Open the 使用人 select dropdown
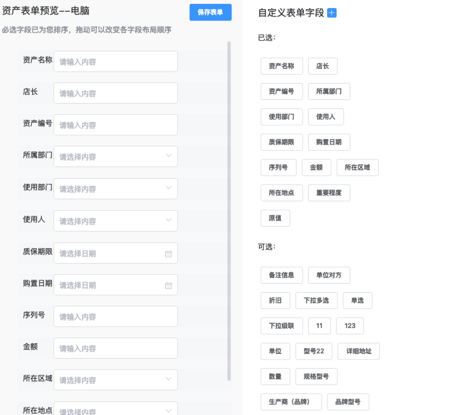Screen dimensions: 450x415 pos(168,220)
